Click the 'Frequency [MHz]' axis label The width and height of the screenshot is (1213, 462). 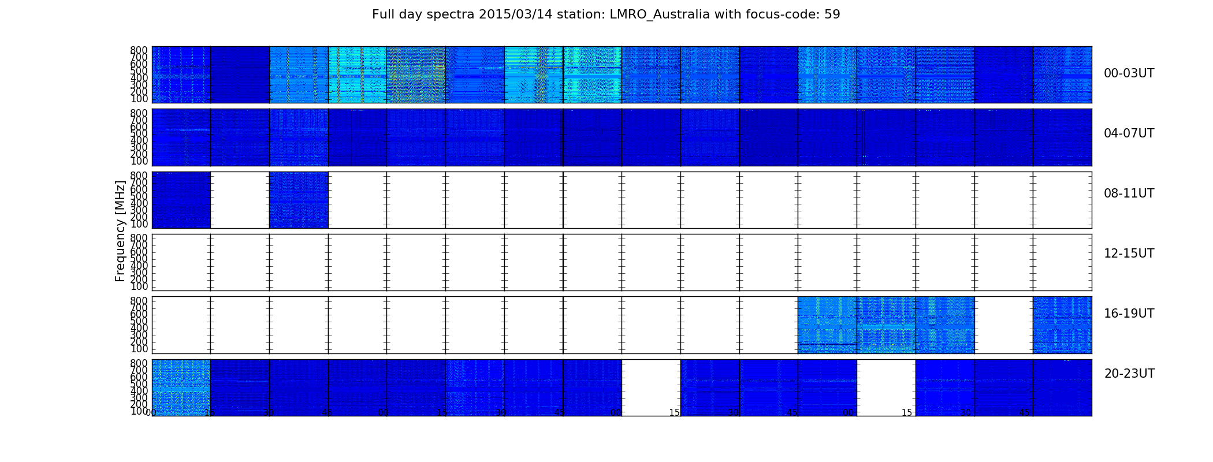click(120, 231)
